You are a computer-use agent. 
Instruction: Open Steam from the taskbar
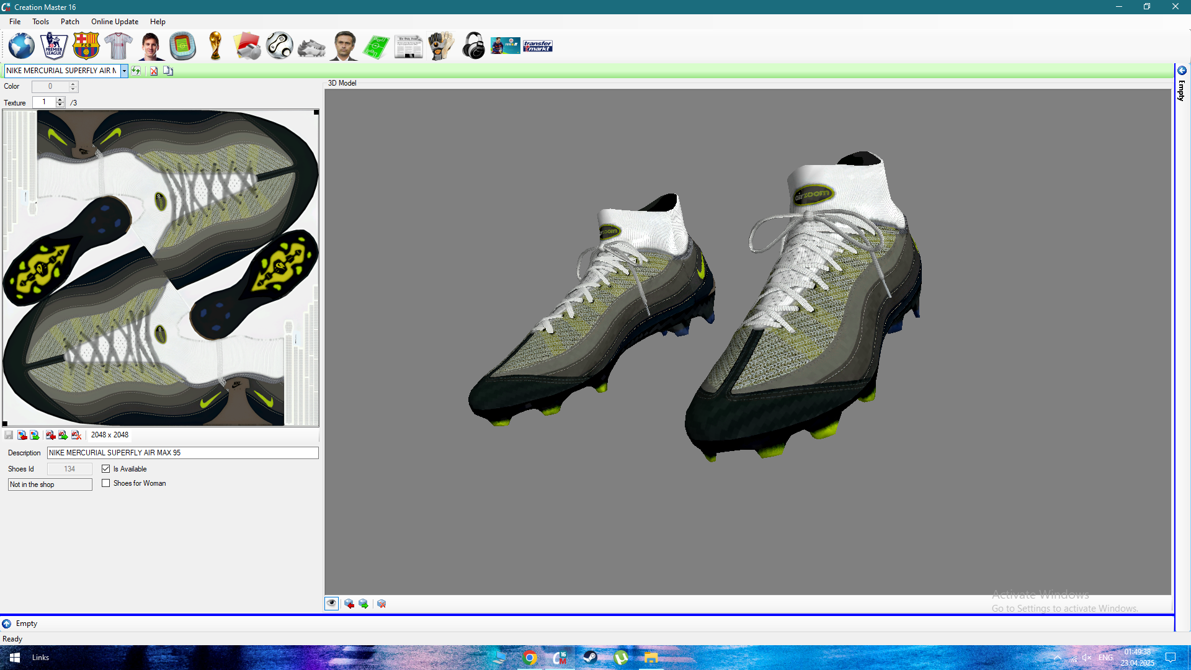(590, 658)
